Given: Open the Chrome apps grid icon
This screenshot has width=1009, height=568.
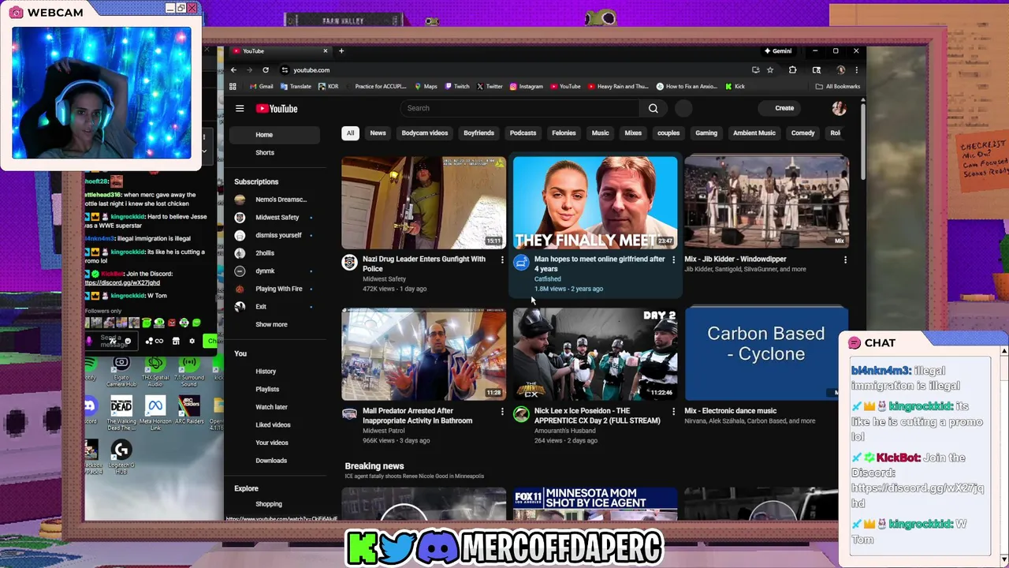Looking at the screenshot, I should pos(233,87).
